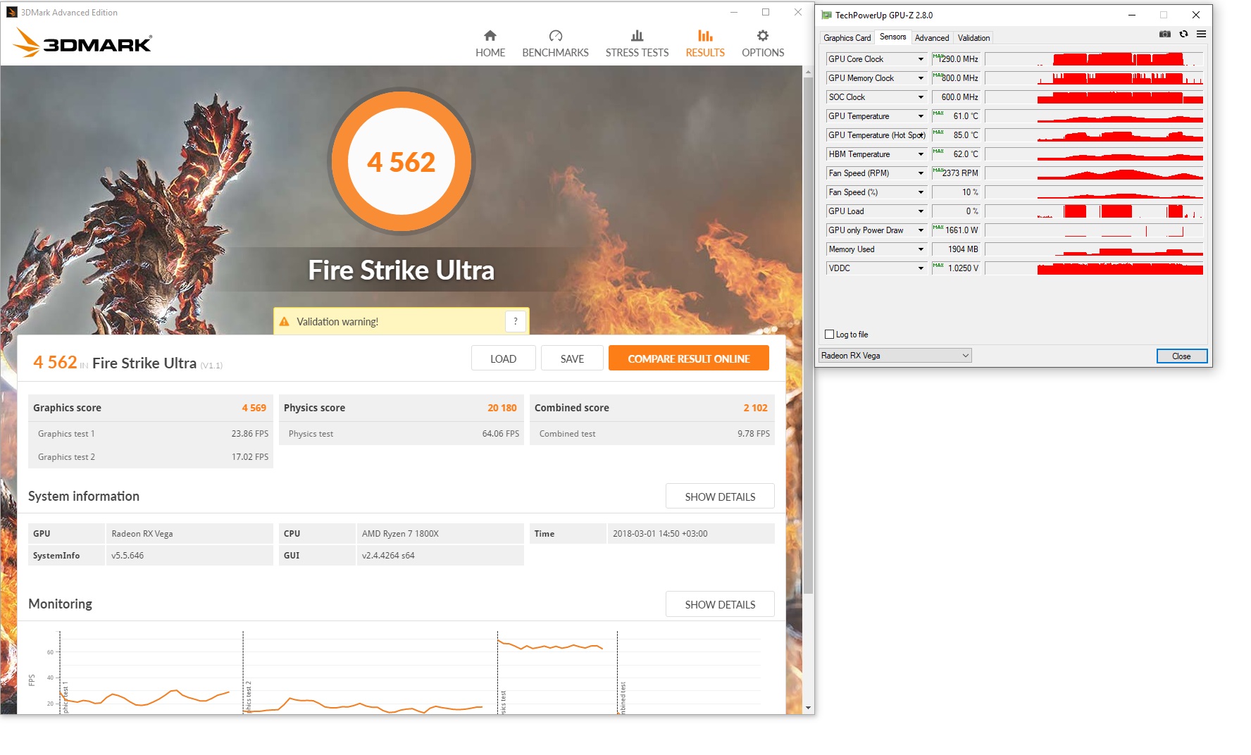The image size is (1251, 755).
Task: Click the Graphics test 1 row
Action: [x=151, y=434]
